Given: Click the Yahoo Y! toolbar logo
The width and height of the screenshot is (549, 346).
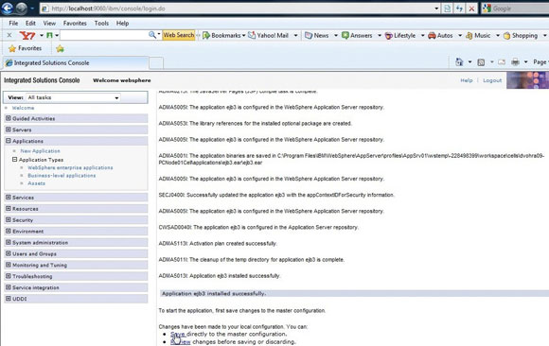Looking at the screenshot, I should pyautogui.click(x=27, y=35).
